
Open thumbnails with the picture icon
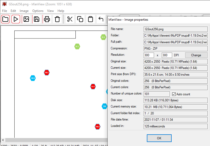point(26,19)
